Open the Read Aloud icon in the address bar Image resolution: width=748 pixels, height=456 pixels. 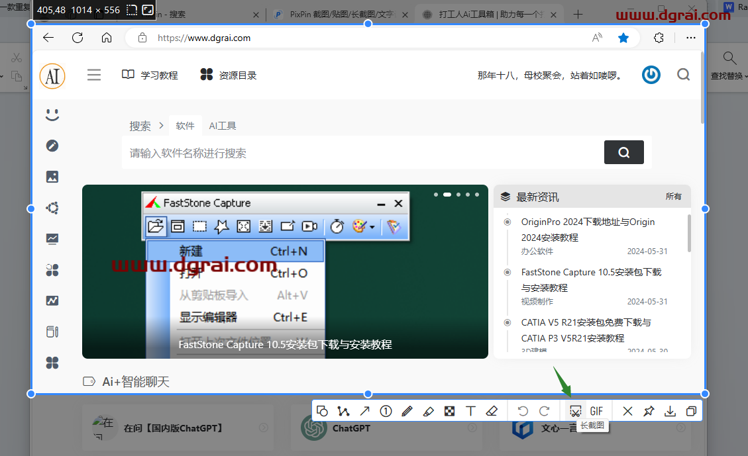(597, 38)
